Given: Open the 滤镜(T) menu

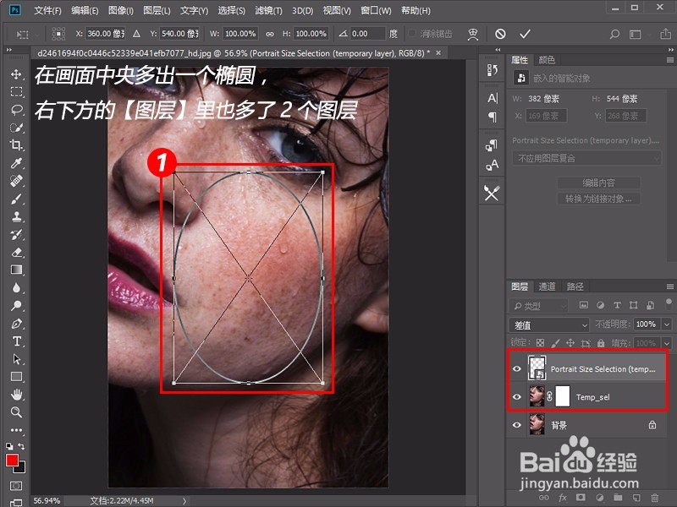Looking at the screenshot, I should click(268, 10).
